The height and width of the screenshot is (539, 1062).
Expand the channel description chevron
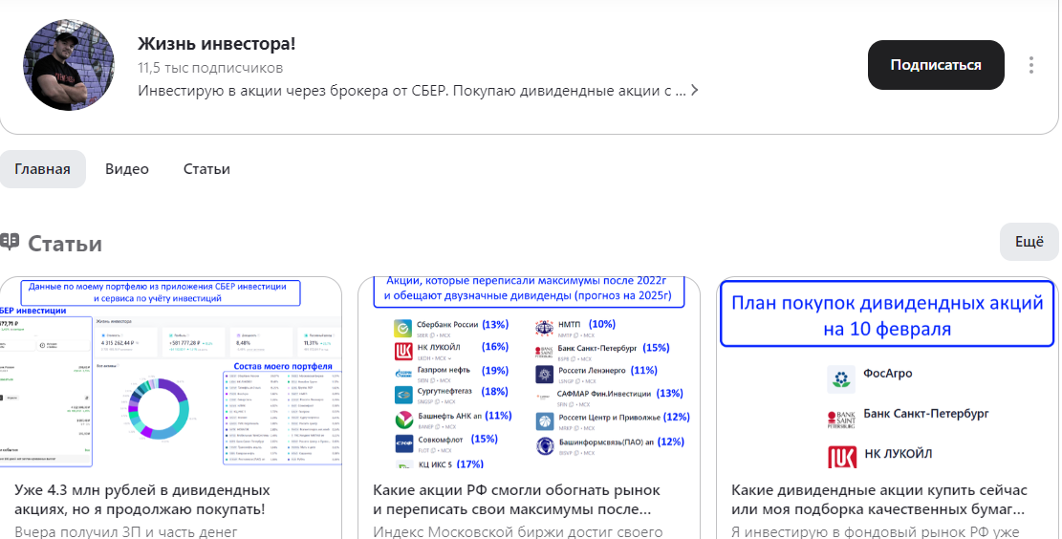[x=694, y=90]
